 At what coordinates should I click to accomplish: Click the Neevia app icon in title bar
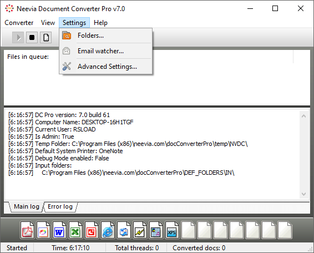tap(9, 9)
